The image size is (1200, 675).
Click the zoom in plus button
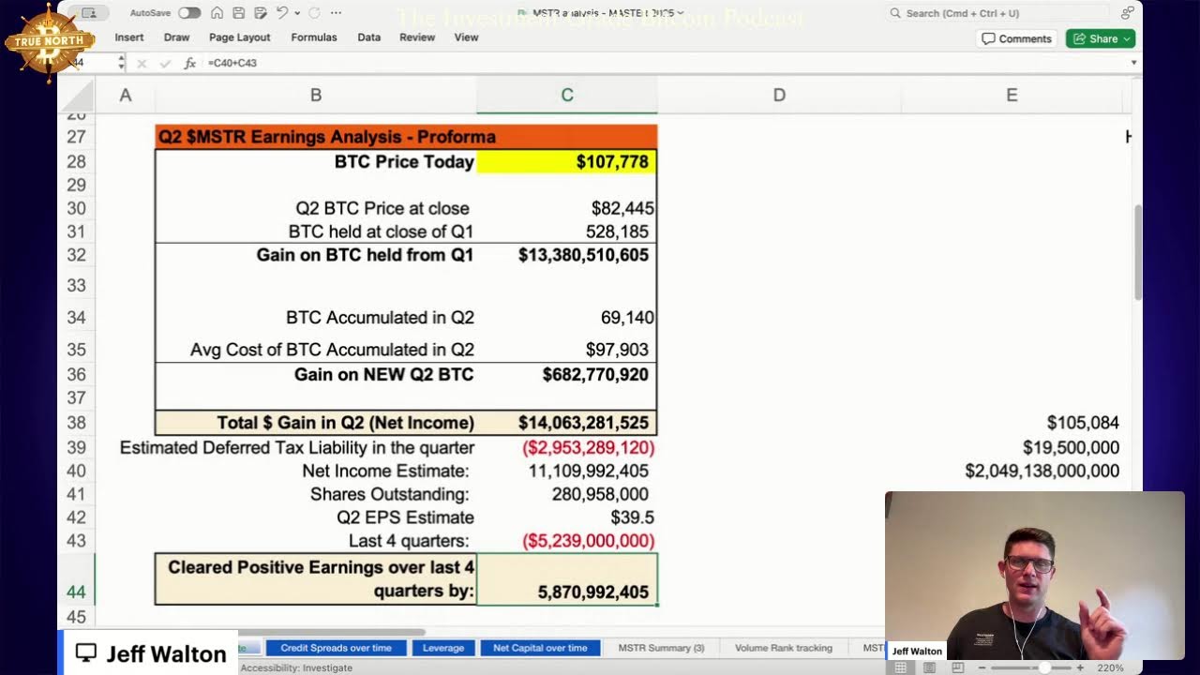(x=1080, y=667)
